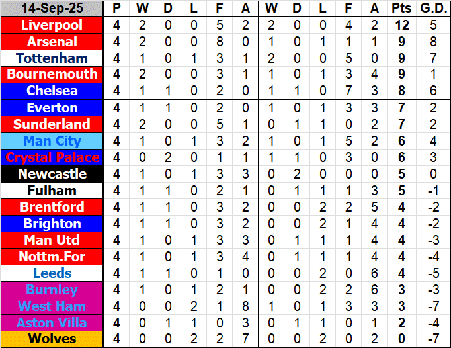This screenshot has height=348, width=451.
Task: Click the black Newcastle cell
Action: click(52, 174)
